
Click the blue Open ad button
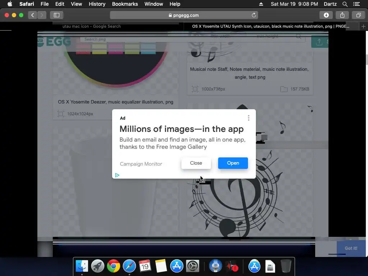point(233,163)
